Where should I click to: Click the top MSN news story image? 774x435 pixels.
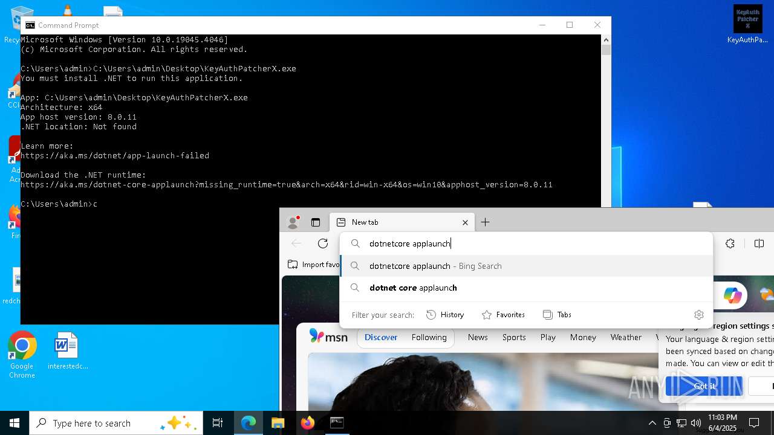point(484,382)
